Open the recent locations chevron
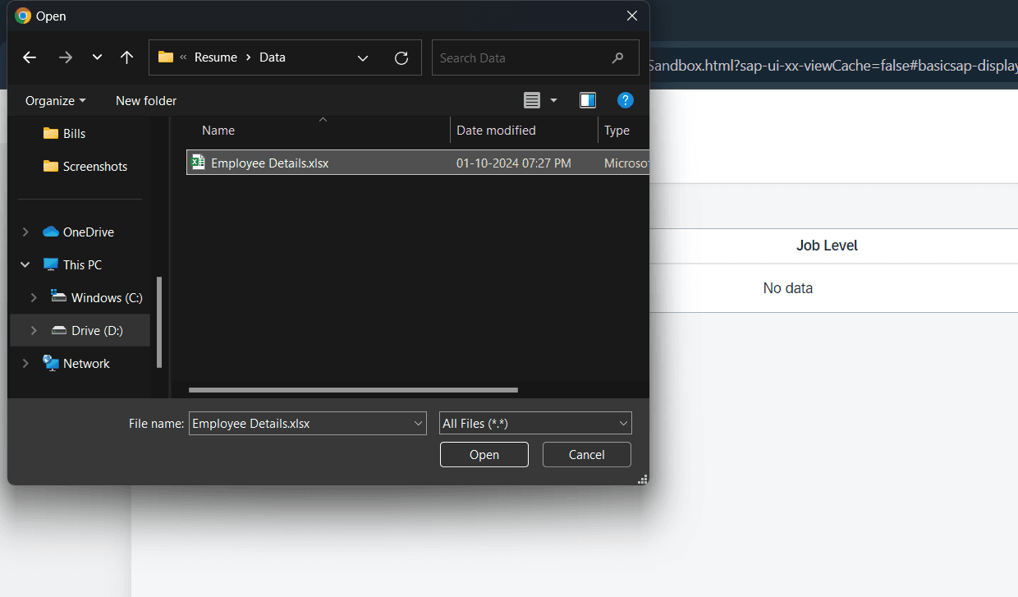This screenshot has width=1018, height=597. point(96,57)
